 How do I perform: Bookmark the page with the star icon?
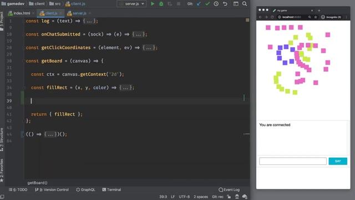point(316,17)
